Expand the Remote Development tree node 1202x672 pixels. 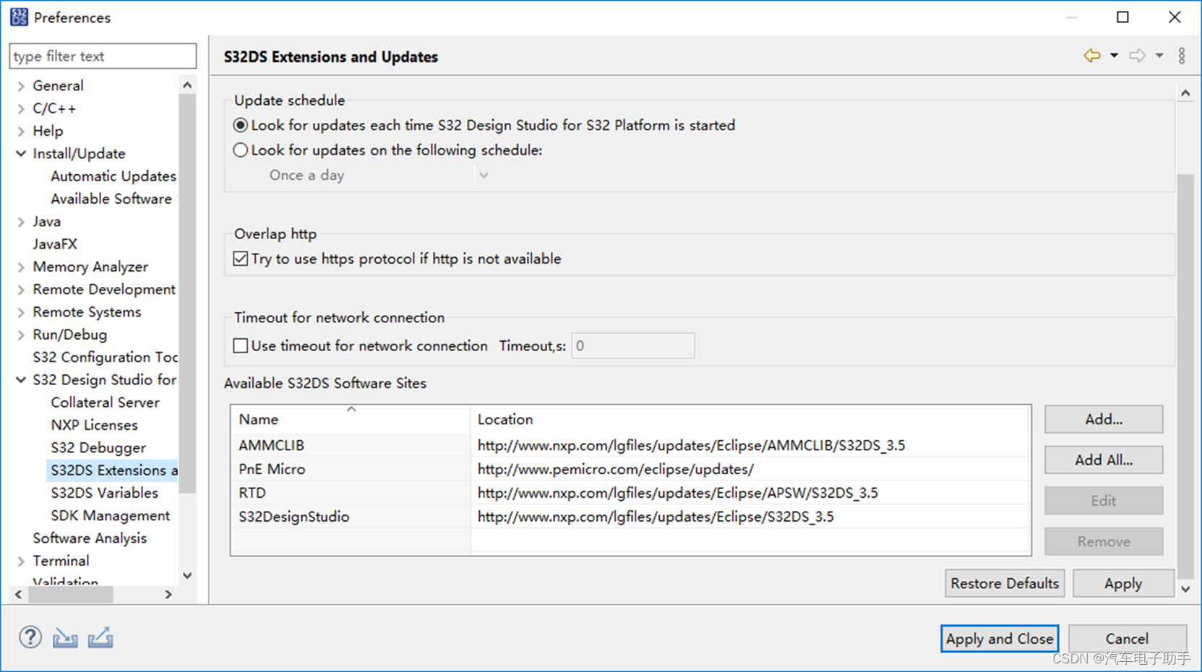click(21, 290)
